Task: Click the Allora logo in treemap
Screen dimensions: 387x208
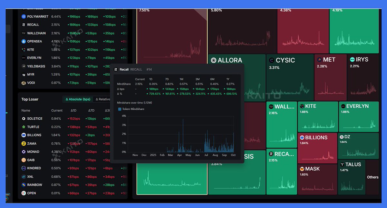Action: tap(213, 60)
